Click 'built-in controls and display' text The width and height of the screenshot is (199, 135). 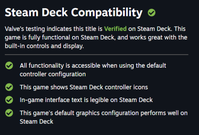pyautogui.click(x=44, y=46)
